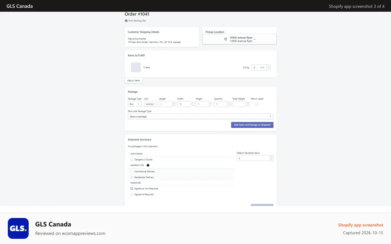
Task: Click the 0.5 kg weight value
Action: coord(246,67)
